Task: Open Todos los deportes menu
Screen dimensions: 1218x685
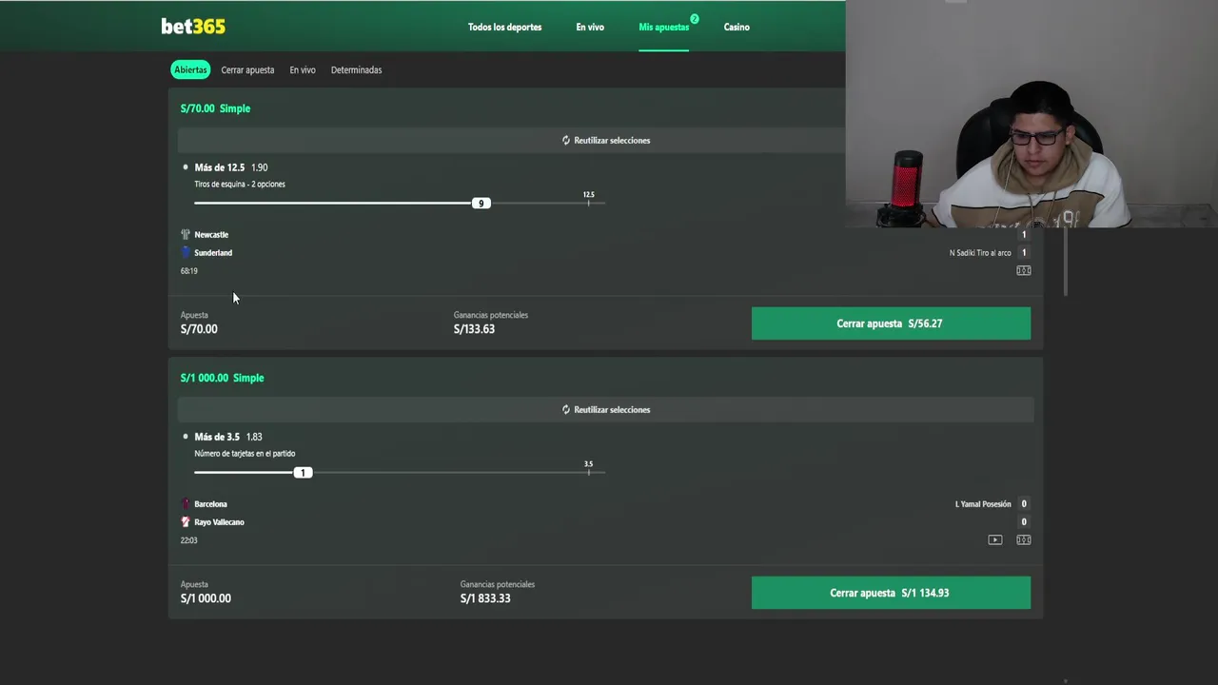Action: [x=504, y=27]
